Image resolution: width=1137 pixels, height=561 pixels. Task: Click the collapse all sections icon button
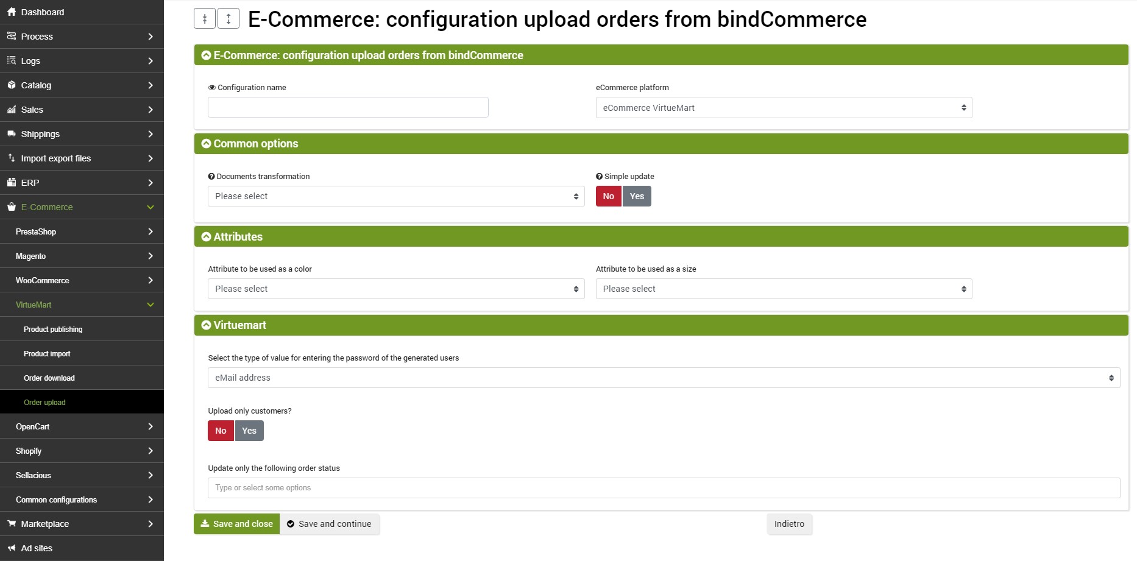205,19
